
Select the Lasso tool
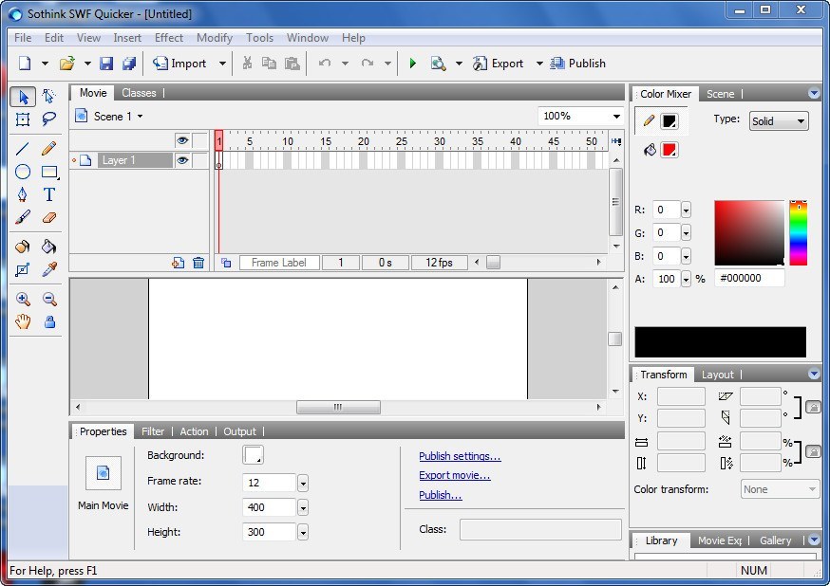coord(49,119)
